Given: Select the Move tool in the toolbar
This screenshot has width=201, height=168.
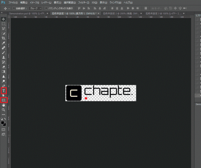Looking at the screenshot, I should click(3, 19).
